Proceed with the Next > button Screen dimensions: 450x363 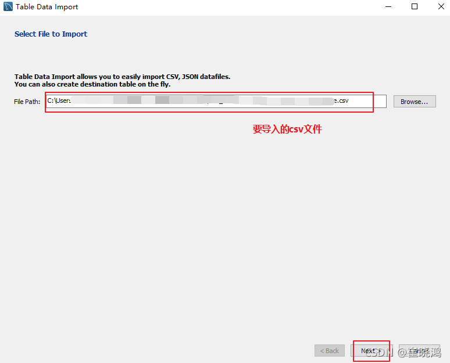tap(371, 351)
